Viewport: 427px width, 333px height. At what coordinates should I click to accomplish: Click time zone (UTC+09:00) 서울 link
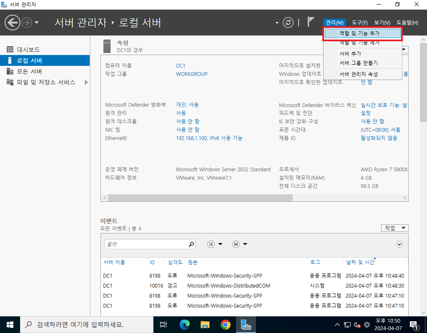[x=380, y=130]
